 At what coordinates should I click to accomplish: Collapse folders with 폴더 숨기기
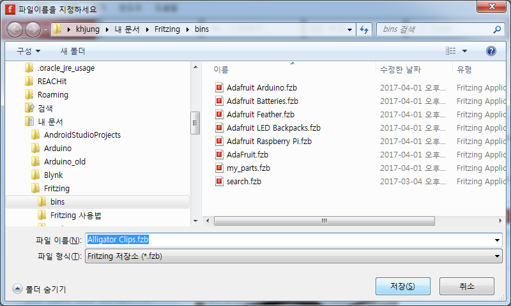pyautogui.click(x=40, y=289)
